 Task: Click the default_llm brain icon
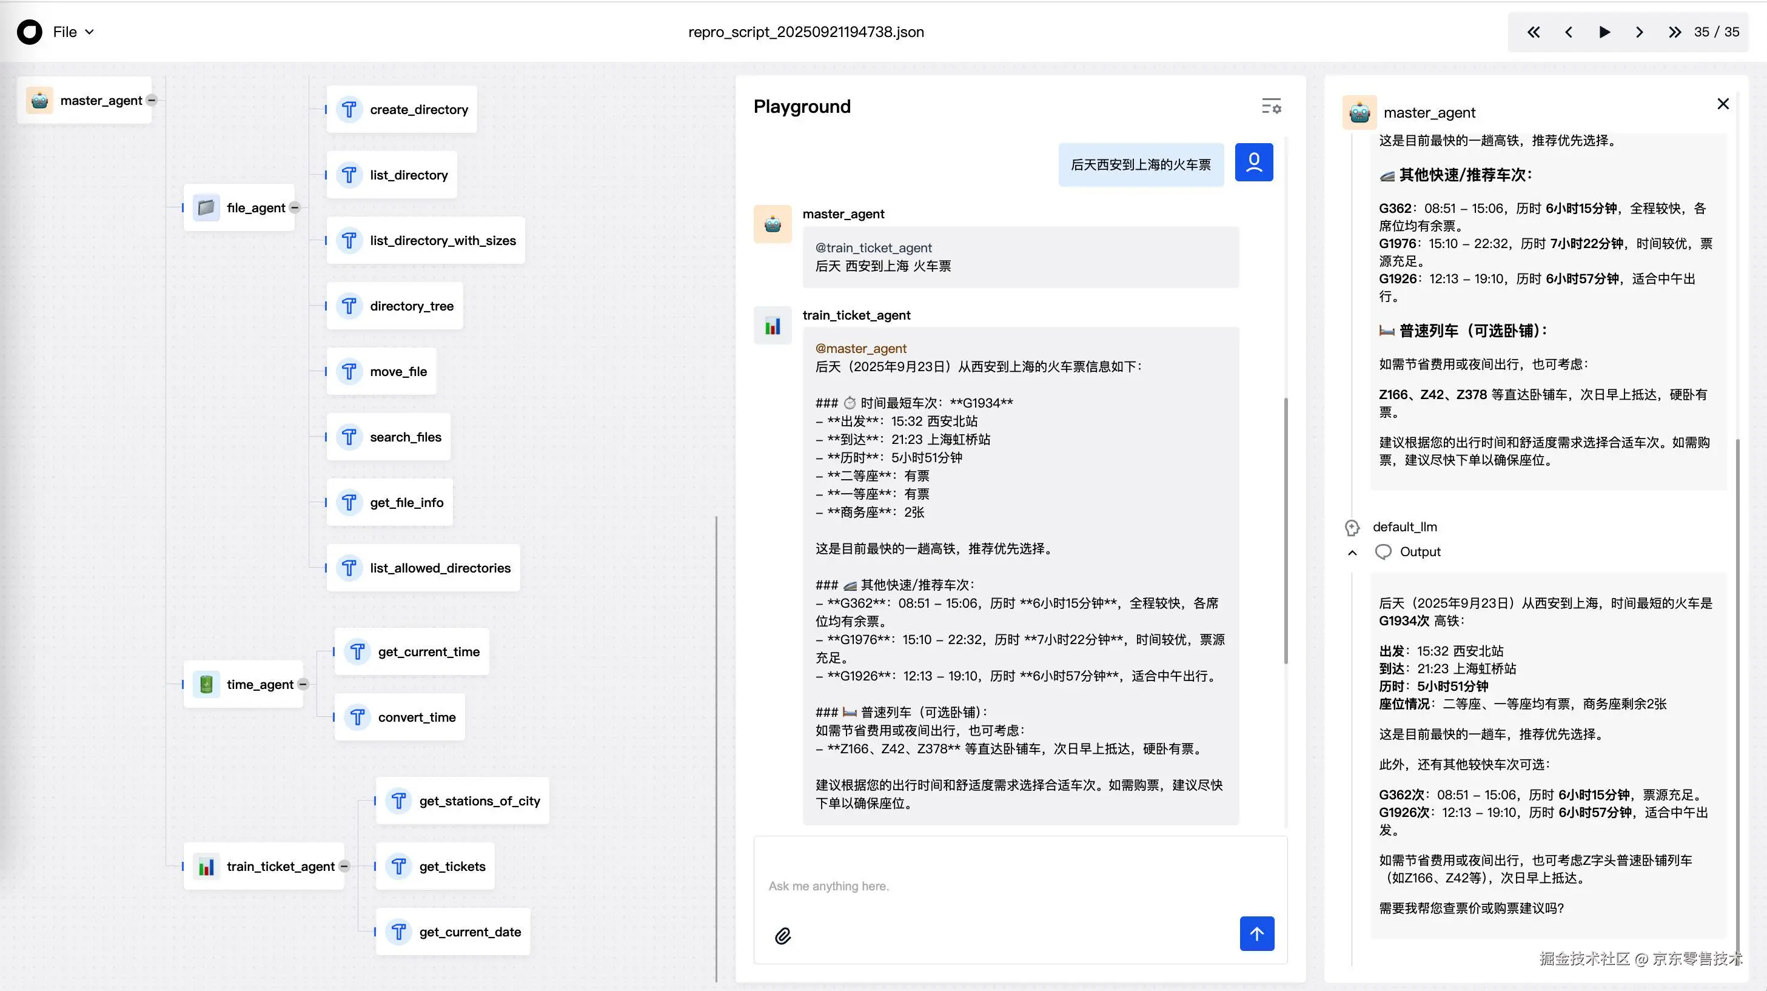1351,527
